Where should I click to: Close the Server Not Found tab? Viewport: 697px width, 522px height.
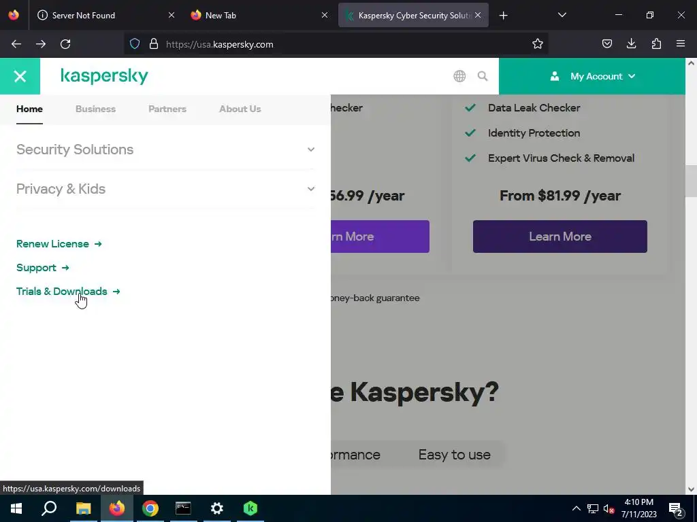[x=171, y=15]
